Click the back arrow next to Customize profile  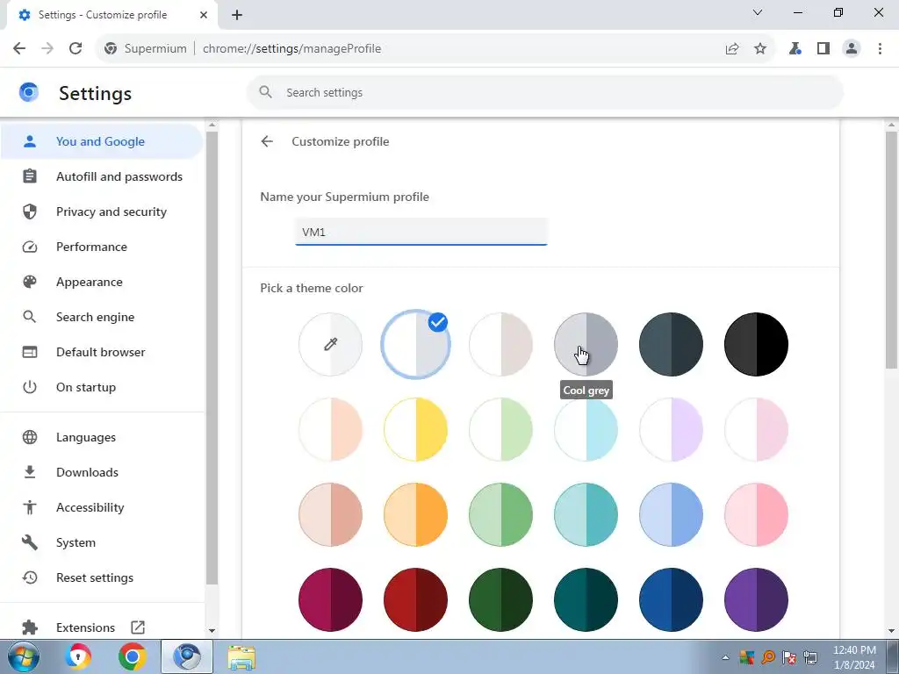tap(267, 141)
